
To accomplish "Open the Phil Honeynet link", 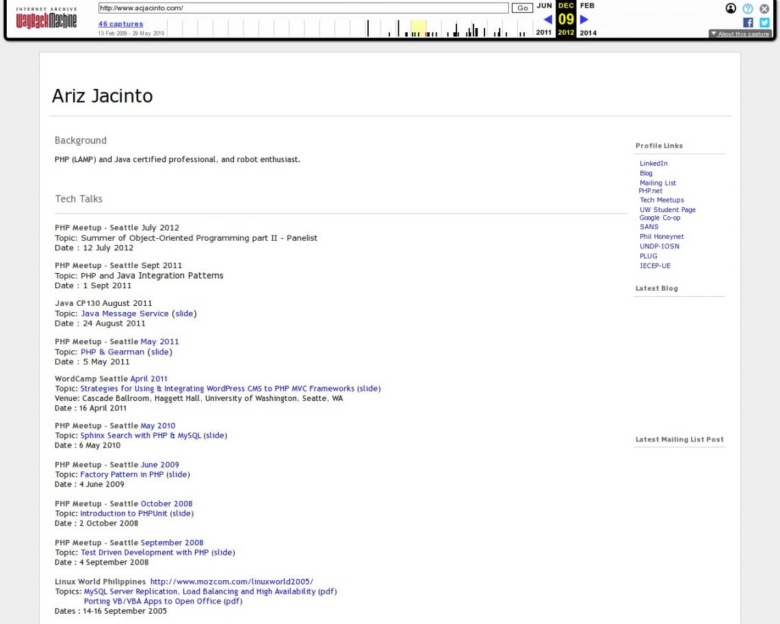I will point(662,236).
